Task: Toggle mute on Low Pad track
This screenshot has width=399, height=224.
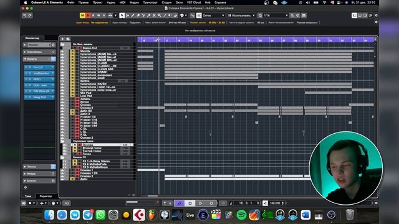Action: click(x=73, y=96)
